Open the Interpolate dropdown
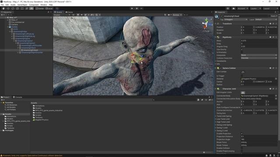The image size is (280, 157). [259, 55]
